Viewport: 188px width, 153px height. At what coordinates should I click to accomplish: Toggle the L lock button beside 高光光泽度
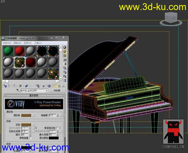pos(36,128)
